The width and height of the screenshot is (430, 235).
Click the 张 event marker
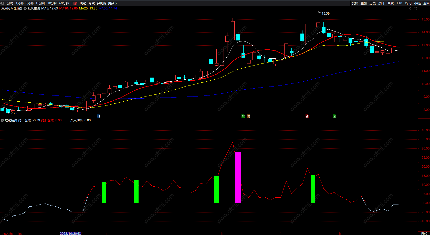[x=307, y=116]
